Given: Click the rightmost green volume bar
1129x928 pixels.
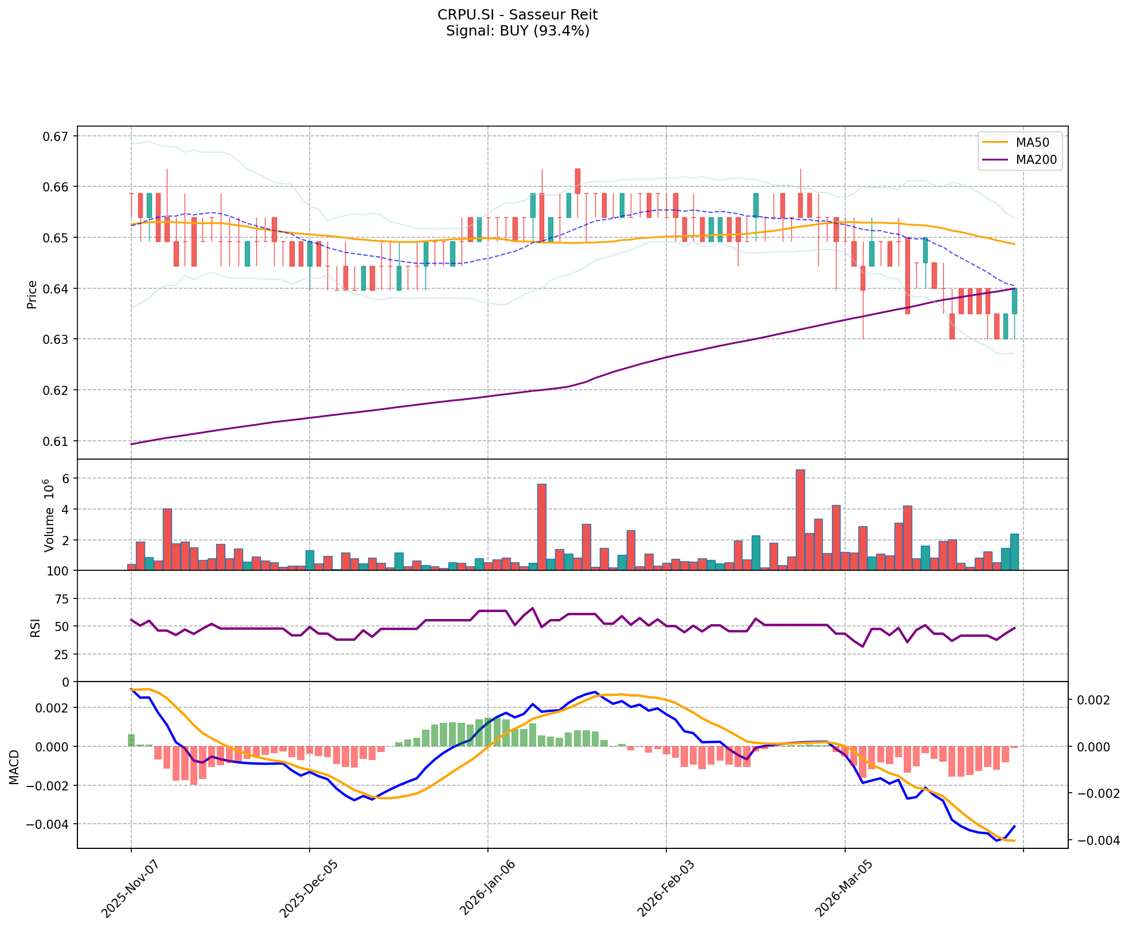Looking at the screenshot, I should [1014, 552].
